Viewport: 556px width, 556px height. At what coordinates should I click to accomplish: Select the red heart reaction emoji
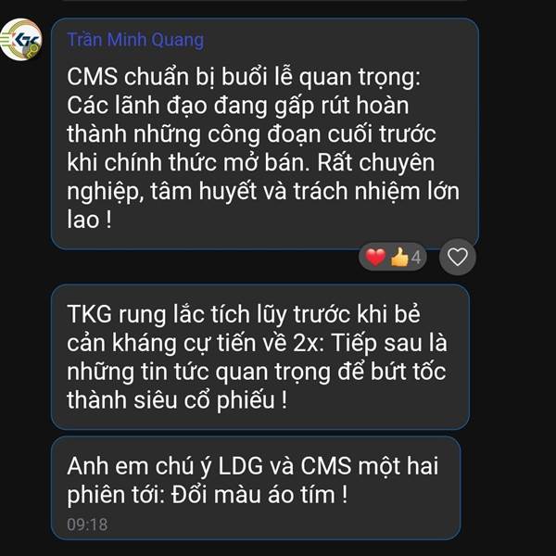coord(375,257)
